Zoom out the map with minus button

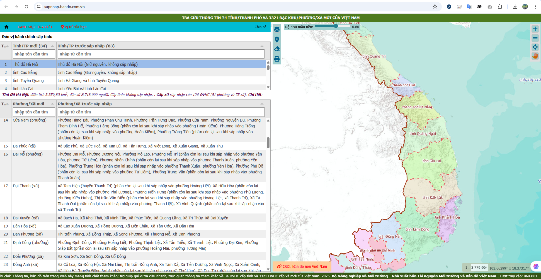tap(535, 38)
